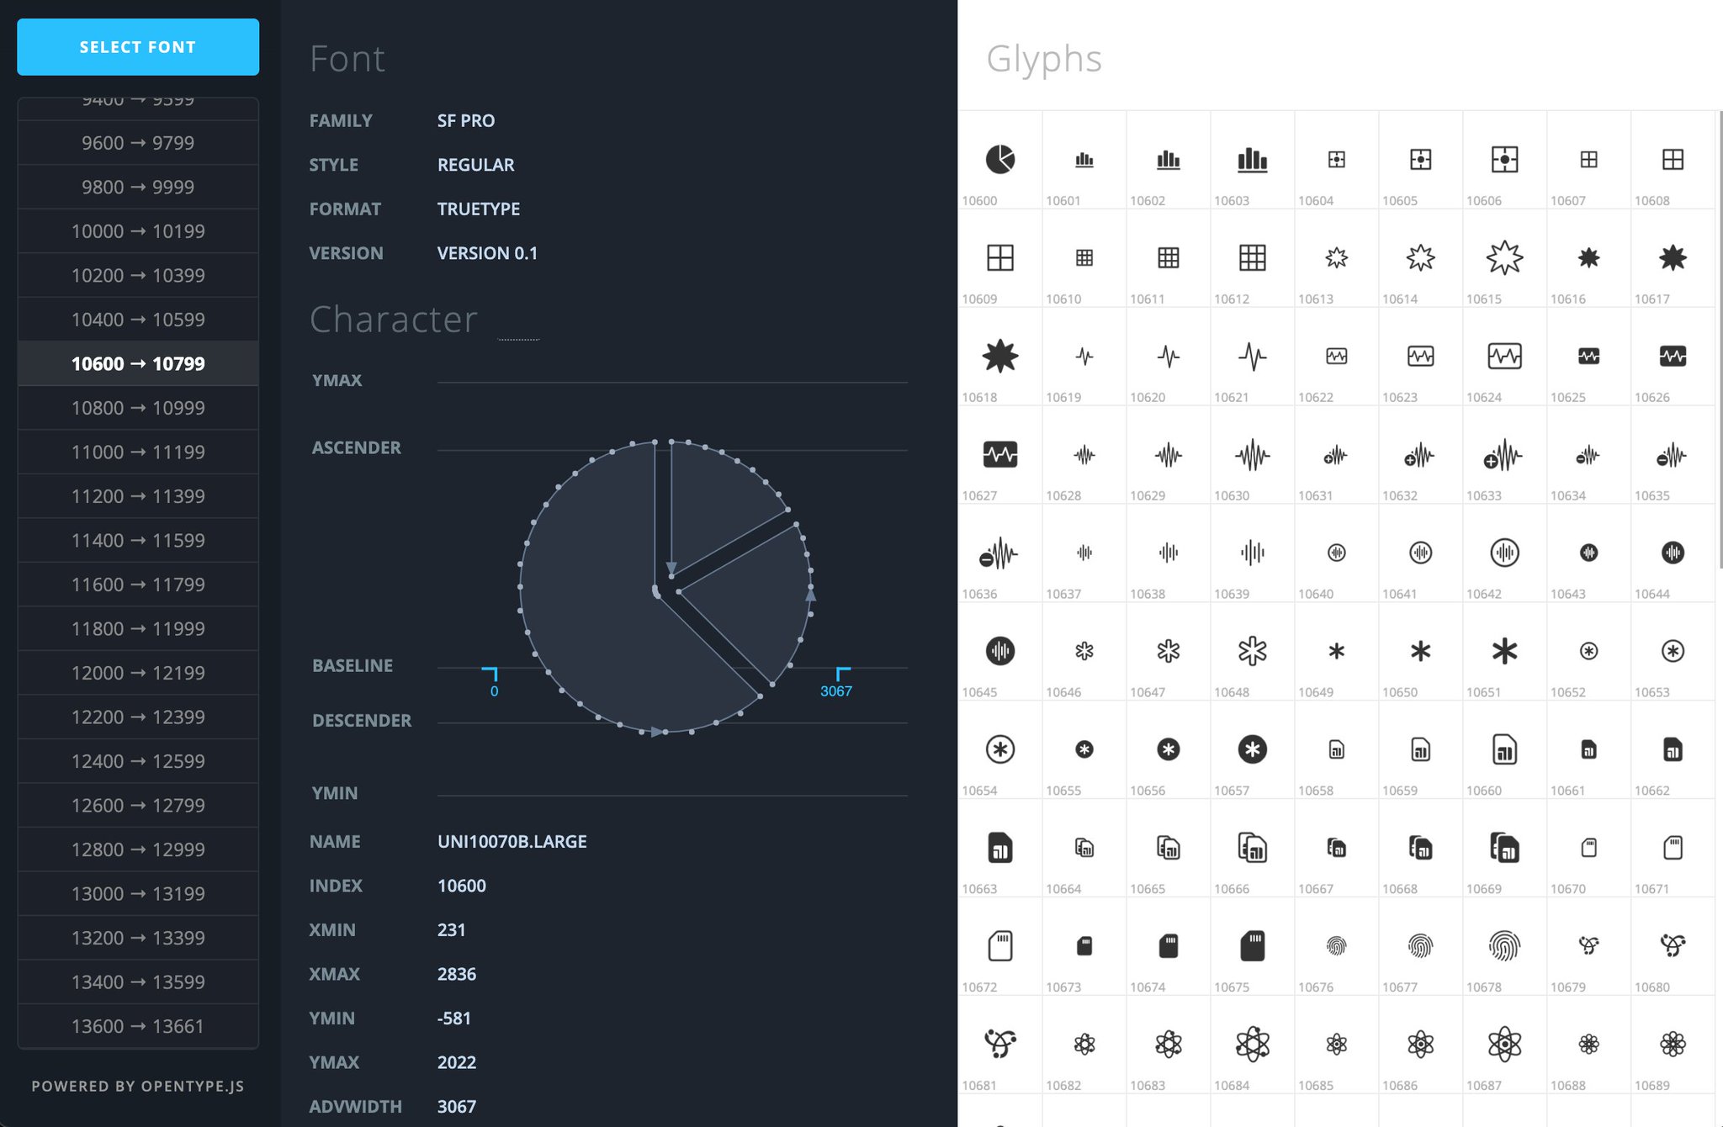Open range 11800 → 11999
Screen dimensions: 1723x1127
(138, 628)
